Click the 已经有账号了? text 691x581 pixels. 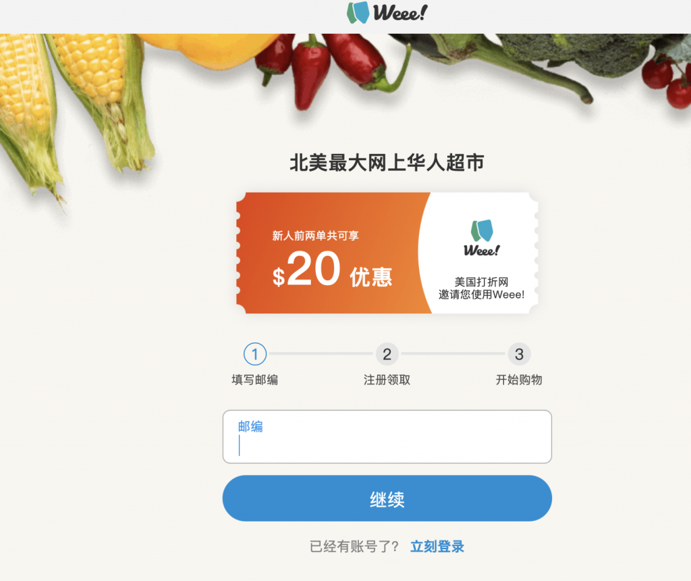coord(354,547)
